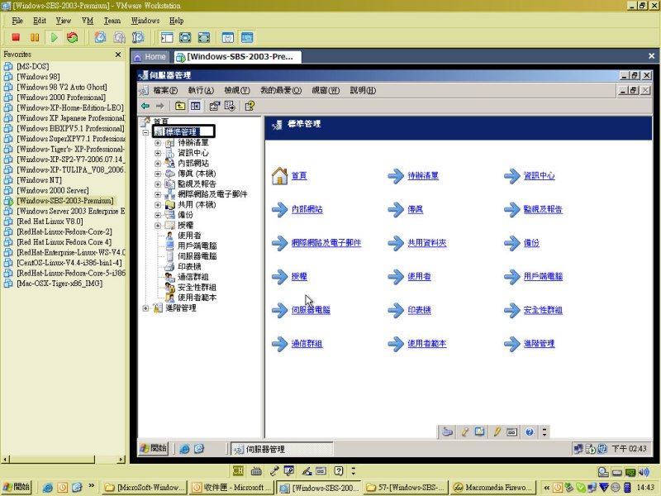
Task: Open the 我的最愛(O) menu in 伺服器管理
Action: tap(281, 90)
